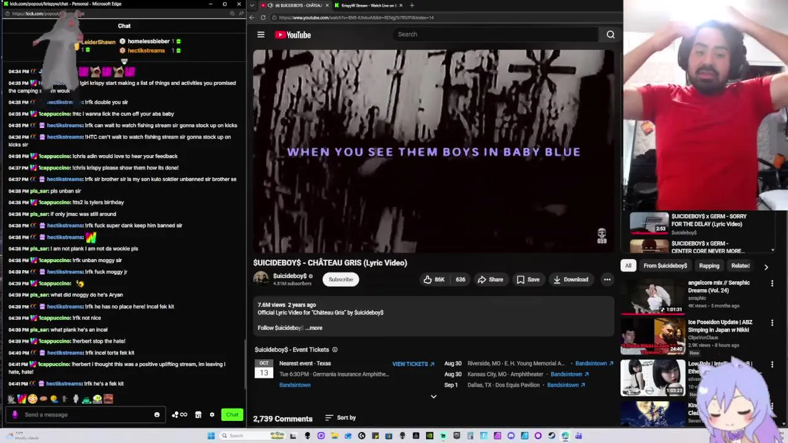Viewport: 788px width, 443px height.
Task: Select the Related filter chip
Action: click(740, 266)
